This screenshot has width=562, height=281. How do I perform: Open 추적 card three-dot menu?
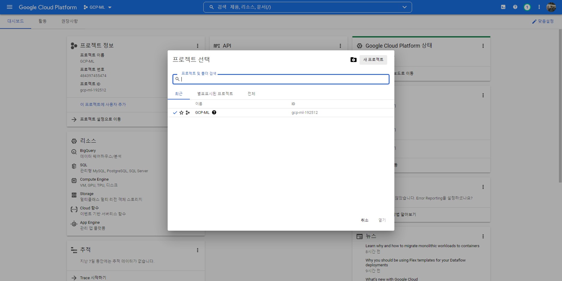[x=198, y=250]
